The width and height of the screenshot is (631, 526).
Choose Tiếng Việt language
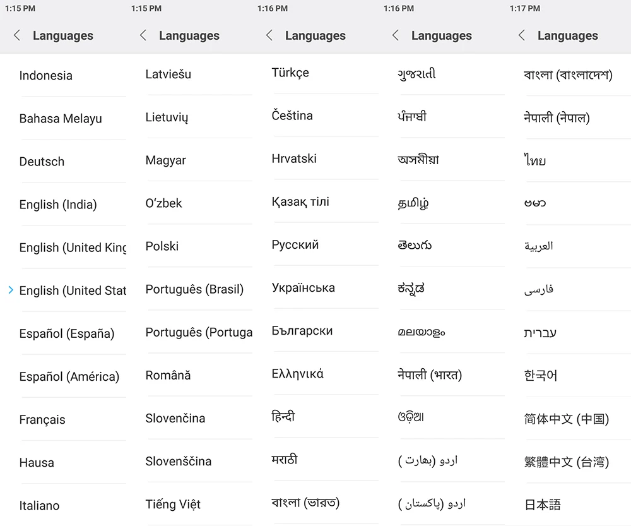(173, 505)
